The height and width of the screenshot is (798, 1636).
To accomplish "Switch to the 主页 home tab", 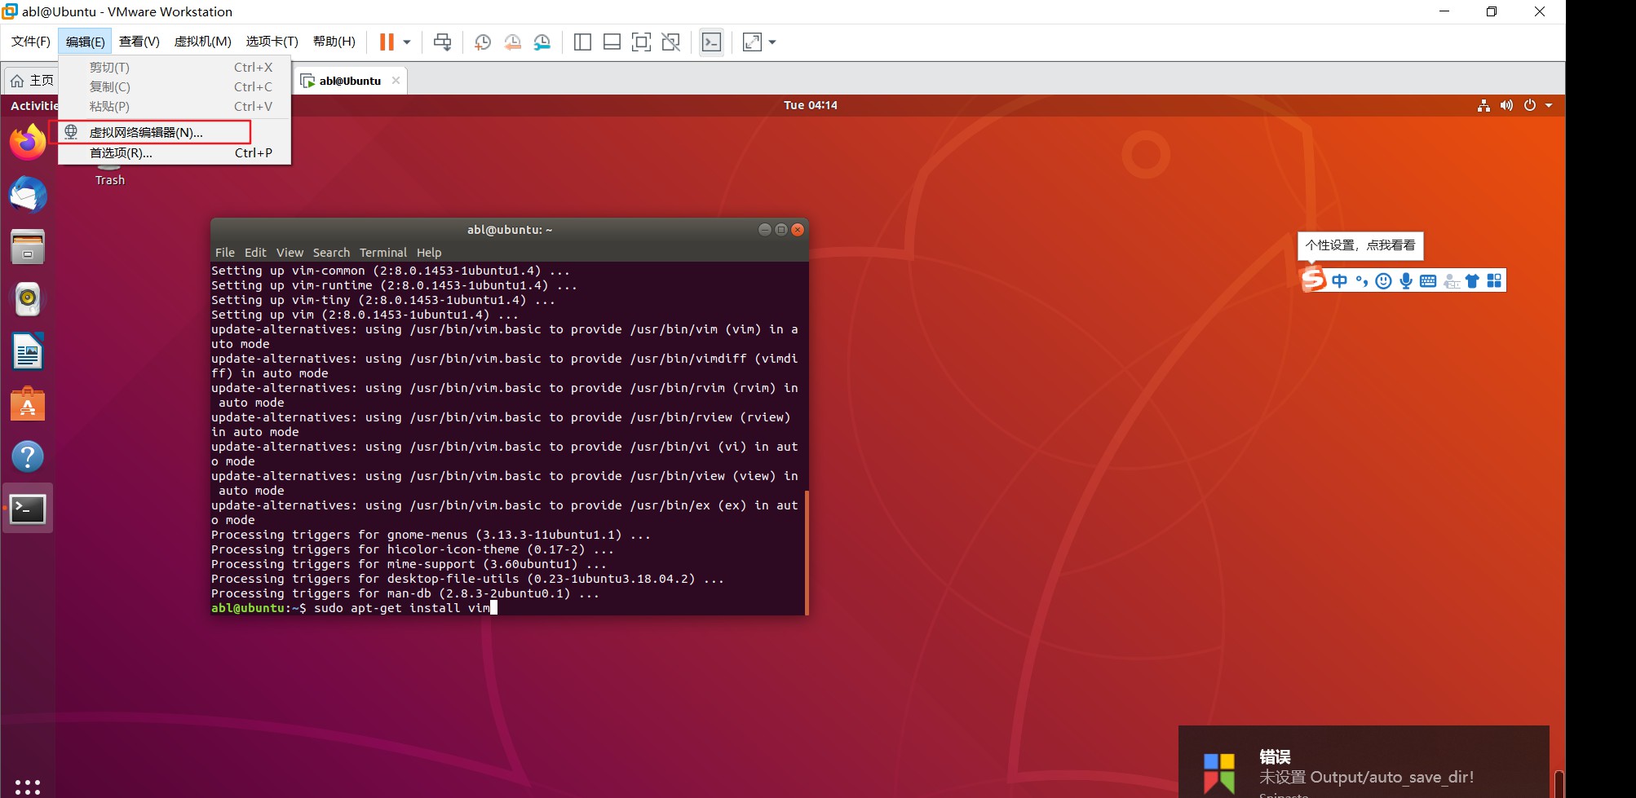I will click(32, 81).
